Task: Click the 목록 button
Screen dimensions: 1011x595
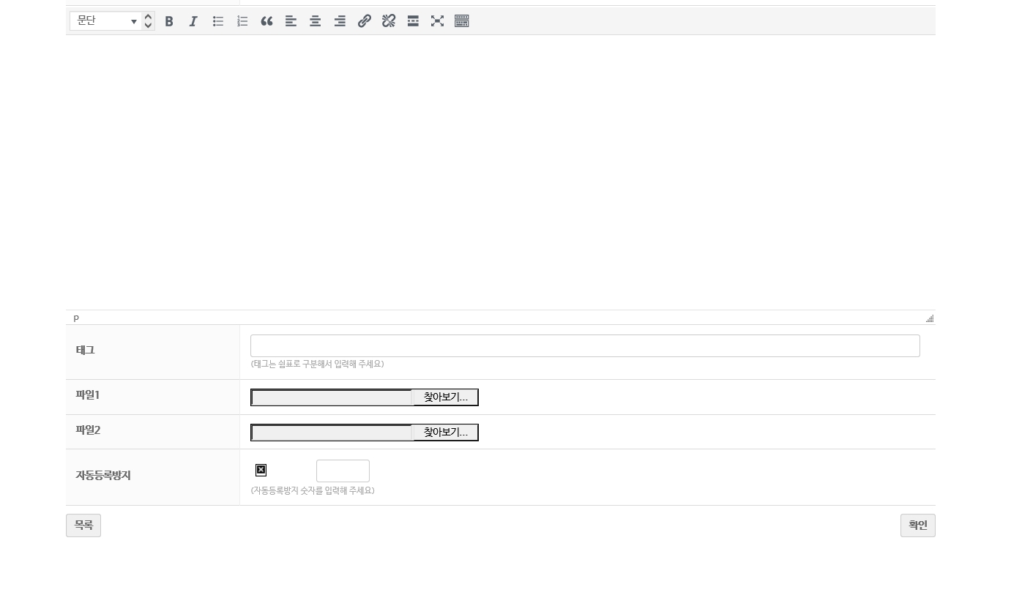Action: point(83,525)
